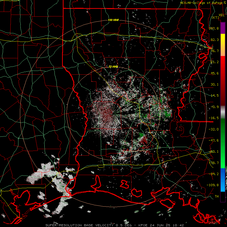Click the 107.8 scale value
227x227 pixels.
point(214,28)
